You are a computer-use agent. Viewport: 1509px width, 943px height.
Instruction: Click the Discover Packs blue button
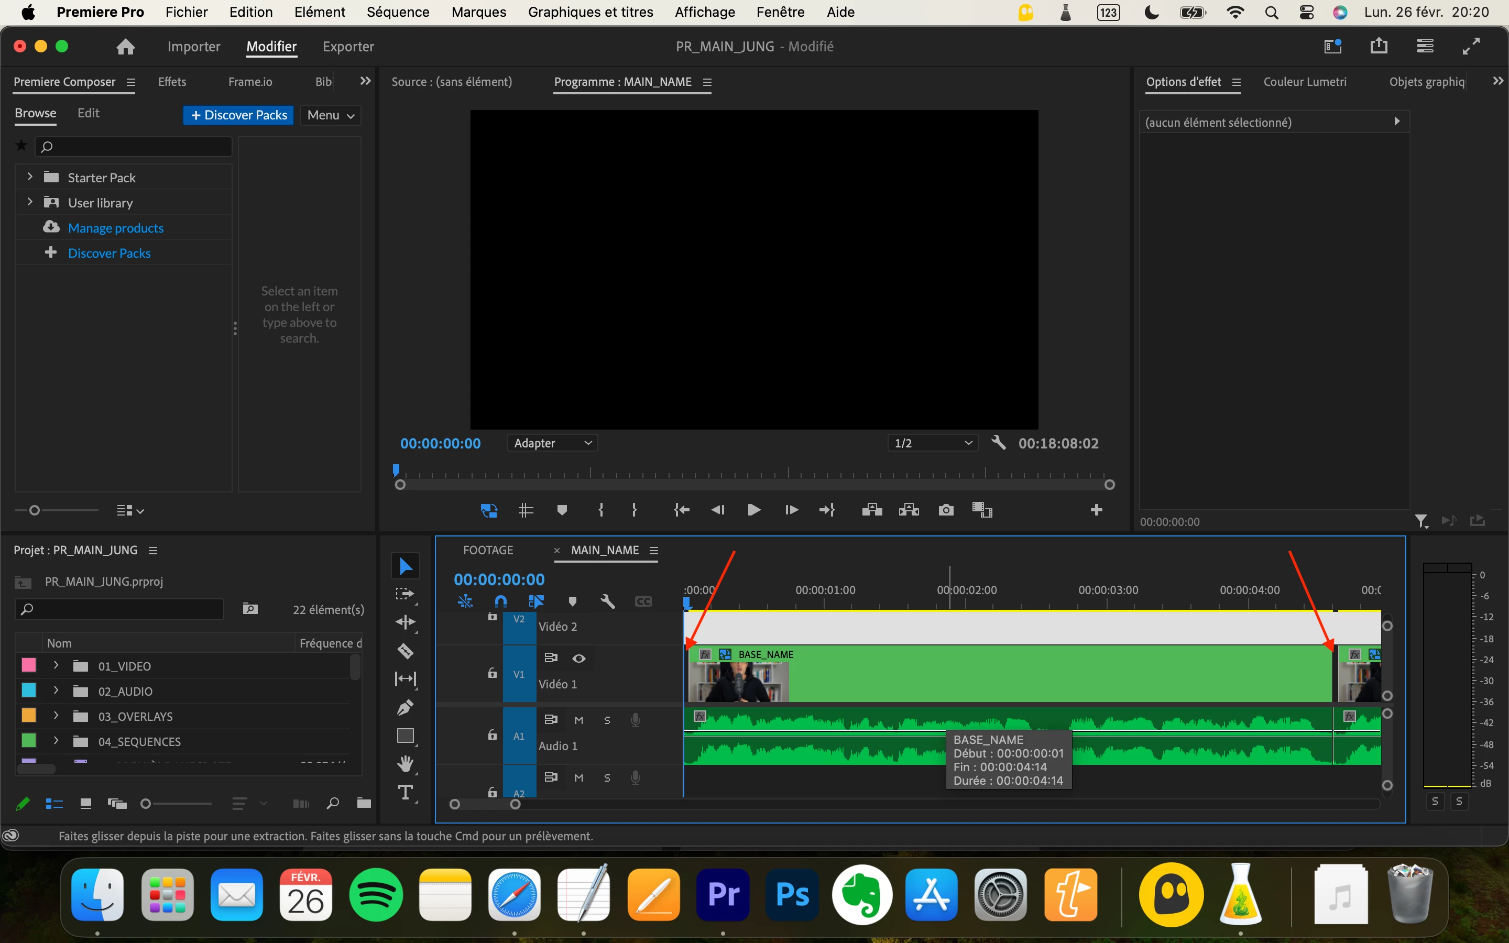tap(238, 115)
